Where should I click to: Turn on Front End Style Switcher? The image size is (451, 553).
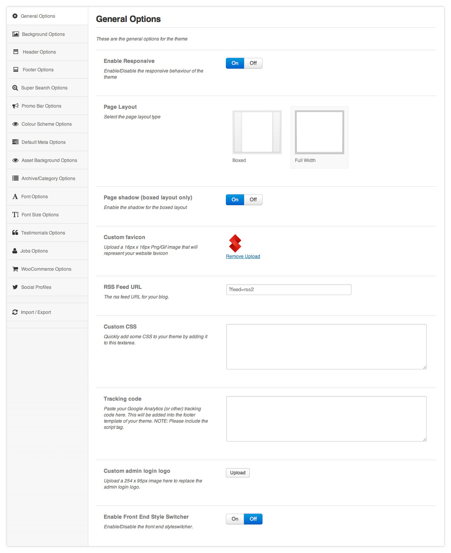235,519
